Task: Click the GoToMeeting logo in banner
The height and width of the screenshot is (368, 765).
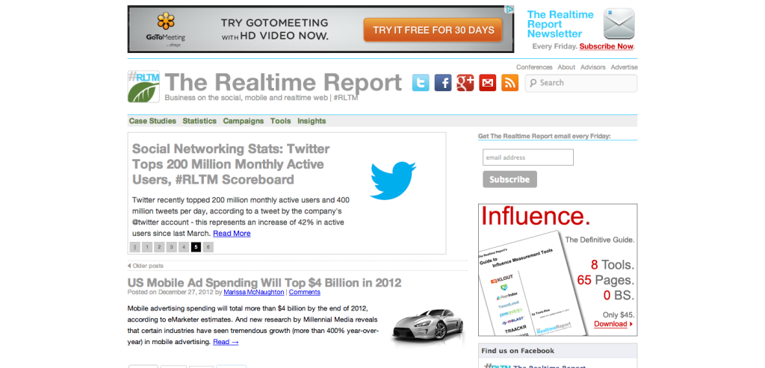Action: (x=166, y=29)
